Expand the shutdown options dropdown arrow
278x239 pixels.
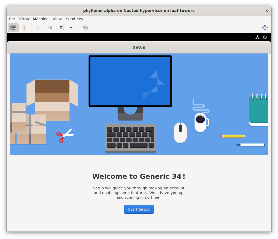(x=71, y=28)
